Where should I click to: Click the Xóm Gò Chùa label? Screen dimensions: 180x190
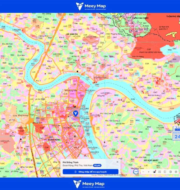point(16,68)
